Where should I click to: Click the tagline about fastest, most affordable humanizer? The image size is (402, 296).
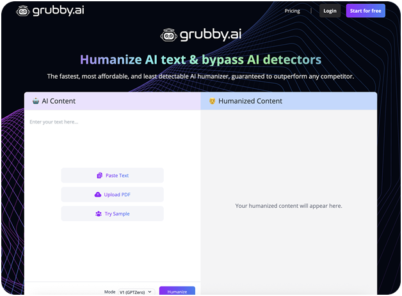[200, 77]
